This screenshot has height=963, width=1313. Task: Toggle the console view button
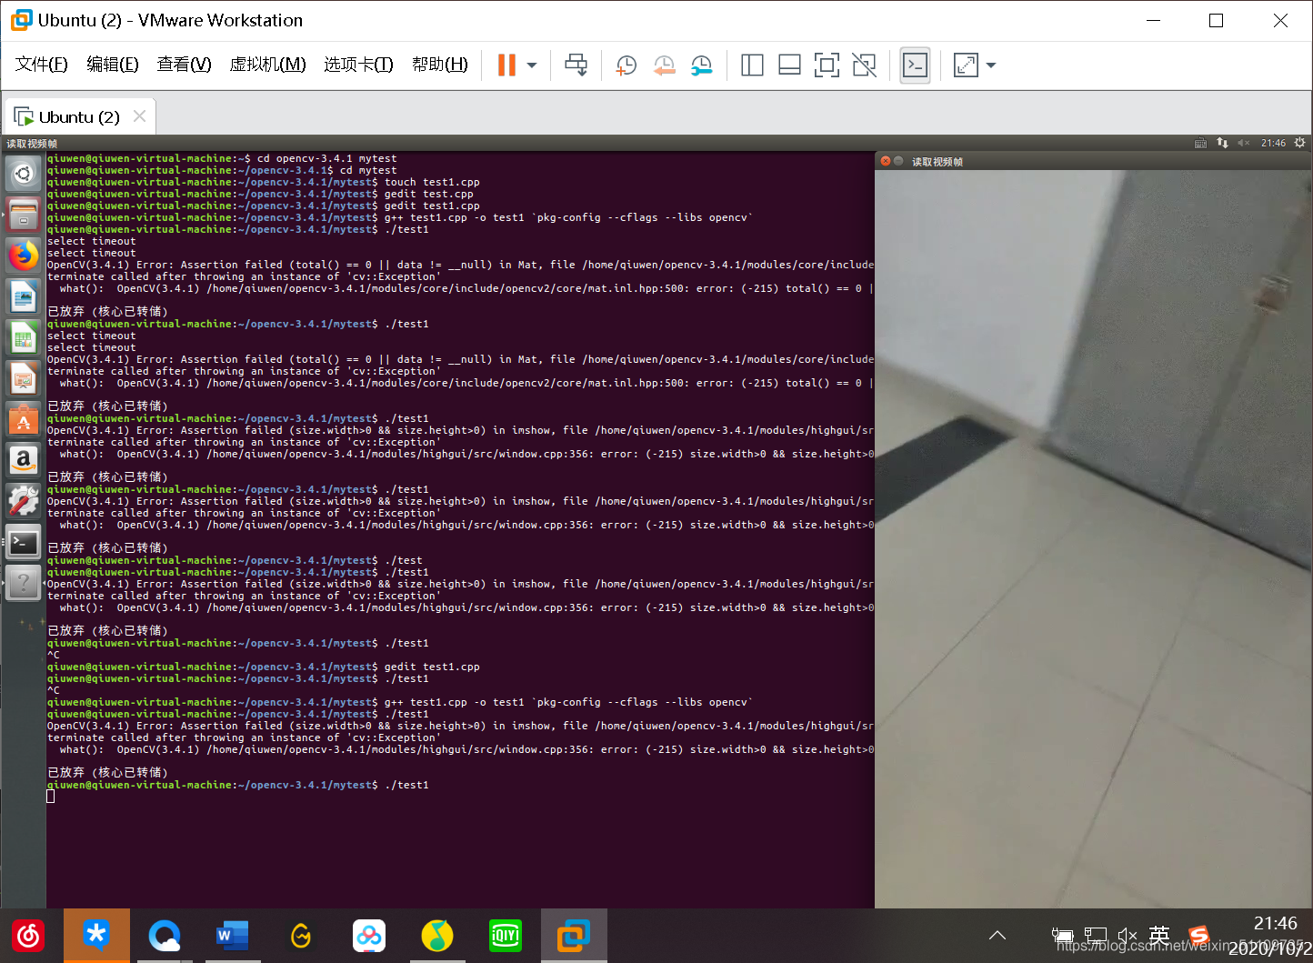915,65
